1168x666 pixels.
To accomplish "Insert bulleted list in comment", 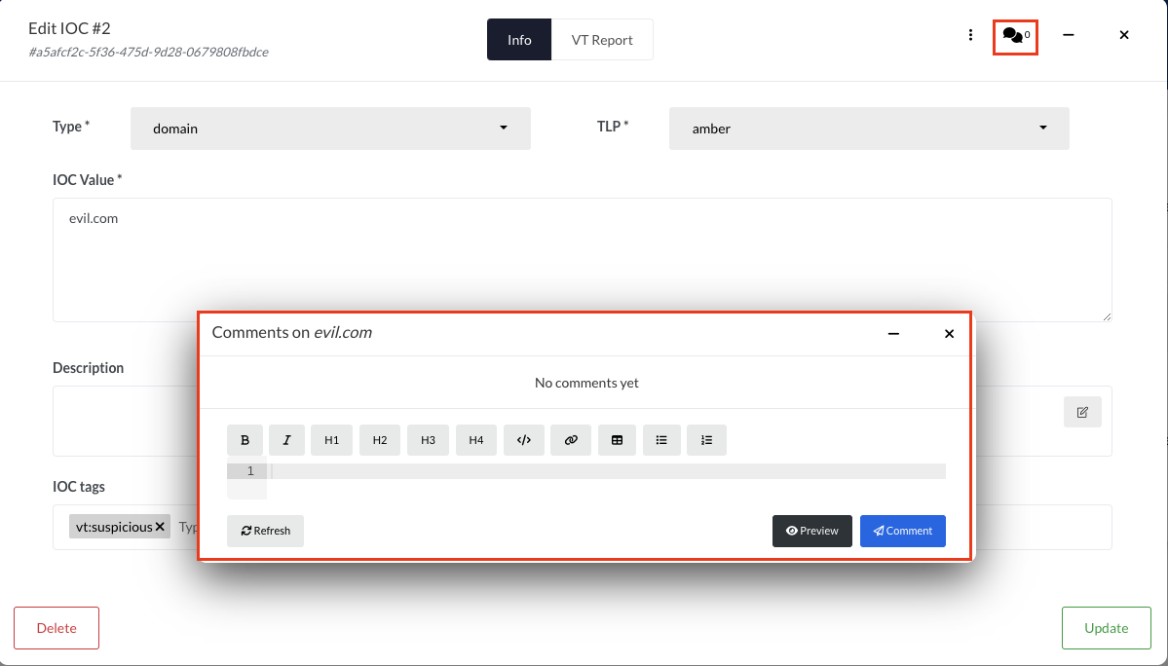I will pyautogui.click(x=661, y=440).
